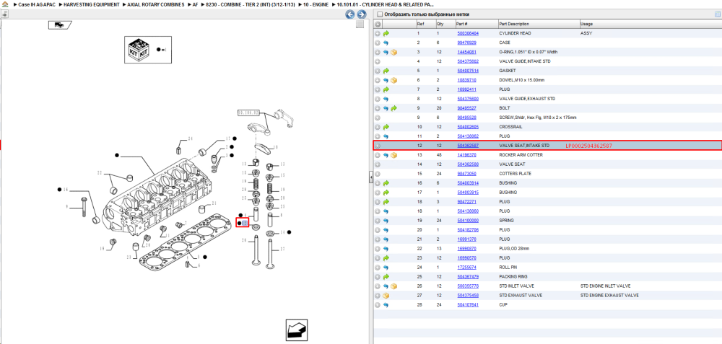
Task: Navigate to next diagram with right arrow
Action: click(362, 14)
